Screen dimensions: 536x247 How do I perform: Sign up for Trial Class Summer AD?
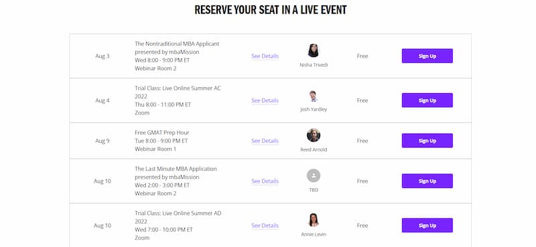pos(427,226)
